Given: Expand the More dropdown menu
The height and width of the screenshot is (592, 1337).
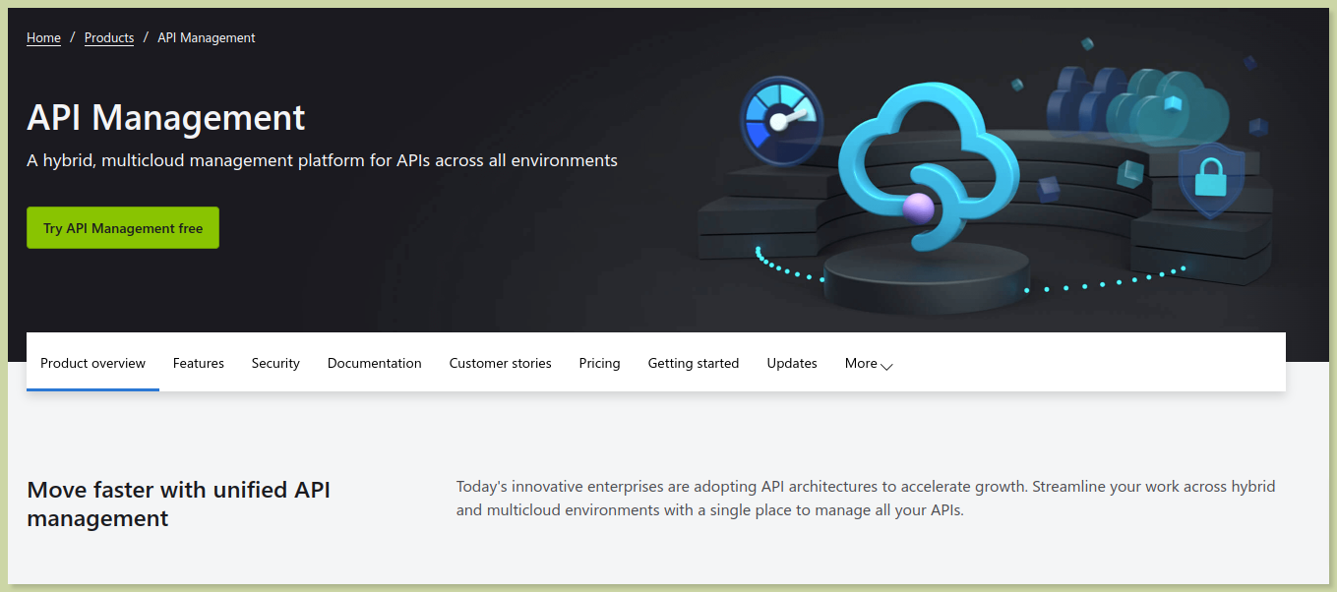Looking at the screenshot, I should click(x=869, y=364).
